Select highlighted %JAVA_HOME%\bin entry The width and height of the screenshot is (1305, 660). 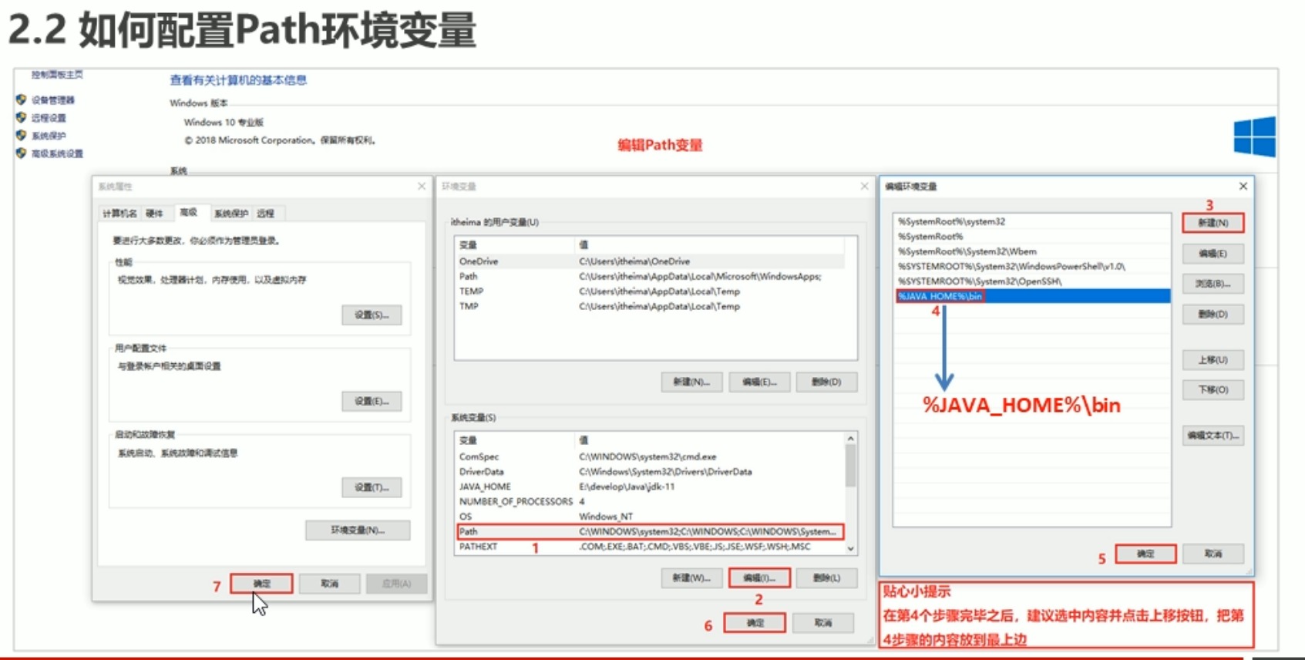pyautogui.click(x=1032, y=296)
